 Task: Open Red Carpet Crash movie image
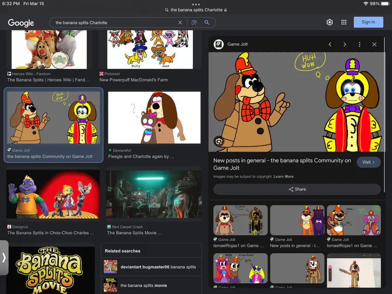pyautogui.click(x=154, y=194)
